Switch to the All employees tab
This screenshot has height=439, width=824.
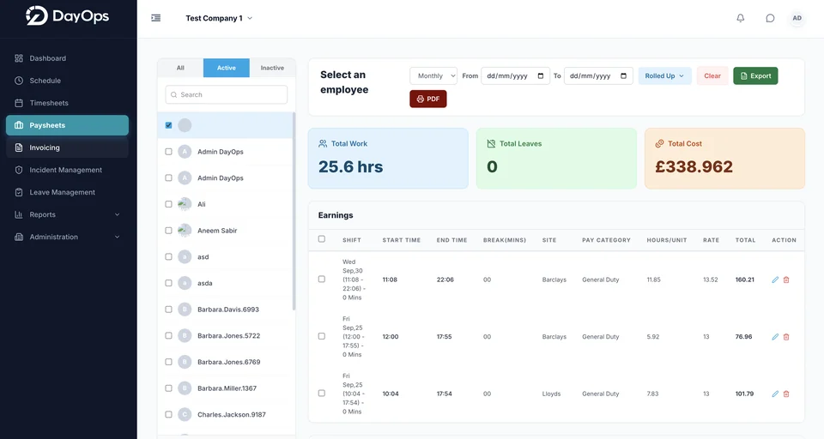click(x=180, y=68)
